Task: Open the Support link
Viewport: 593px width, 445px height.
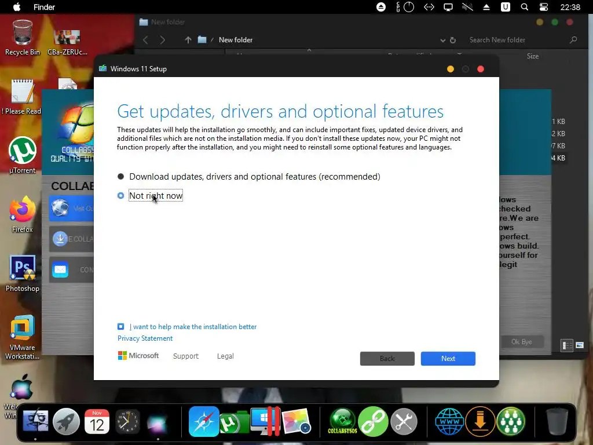Action: tap(186, 356)
